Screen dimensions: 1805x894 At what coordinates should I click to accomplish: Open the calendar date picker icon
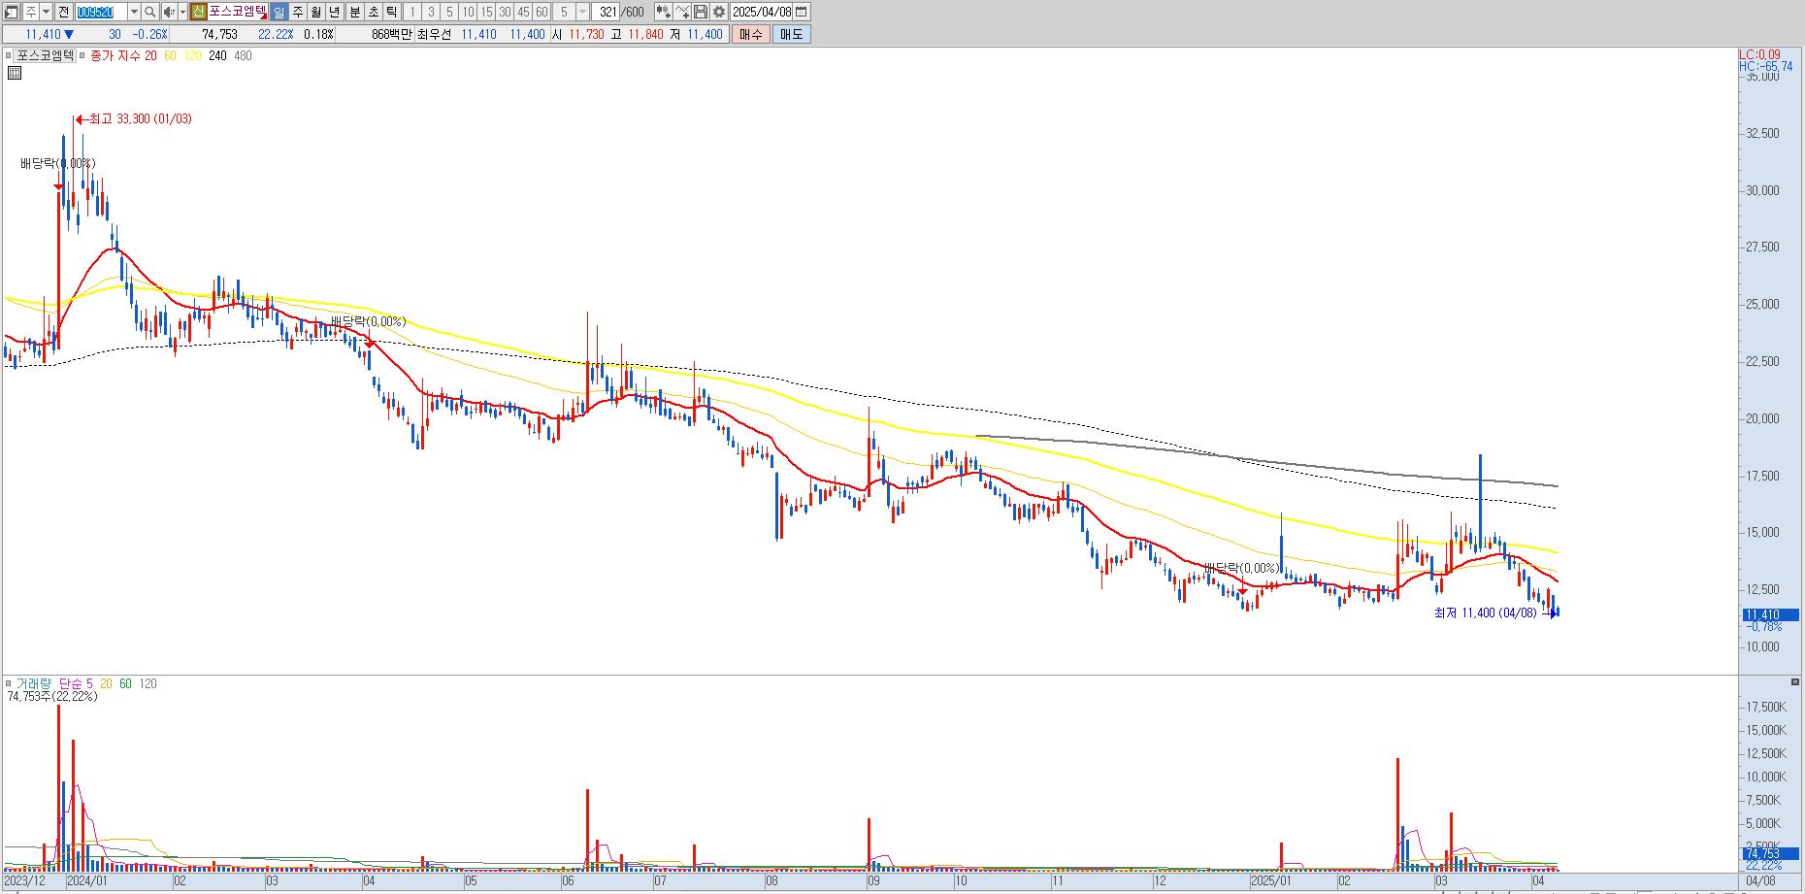802,12
